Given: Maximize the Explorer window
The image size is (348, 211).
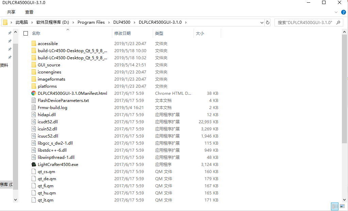Looking at the screenshot, I should point(324,2).
